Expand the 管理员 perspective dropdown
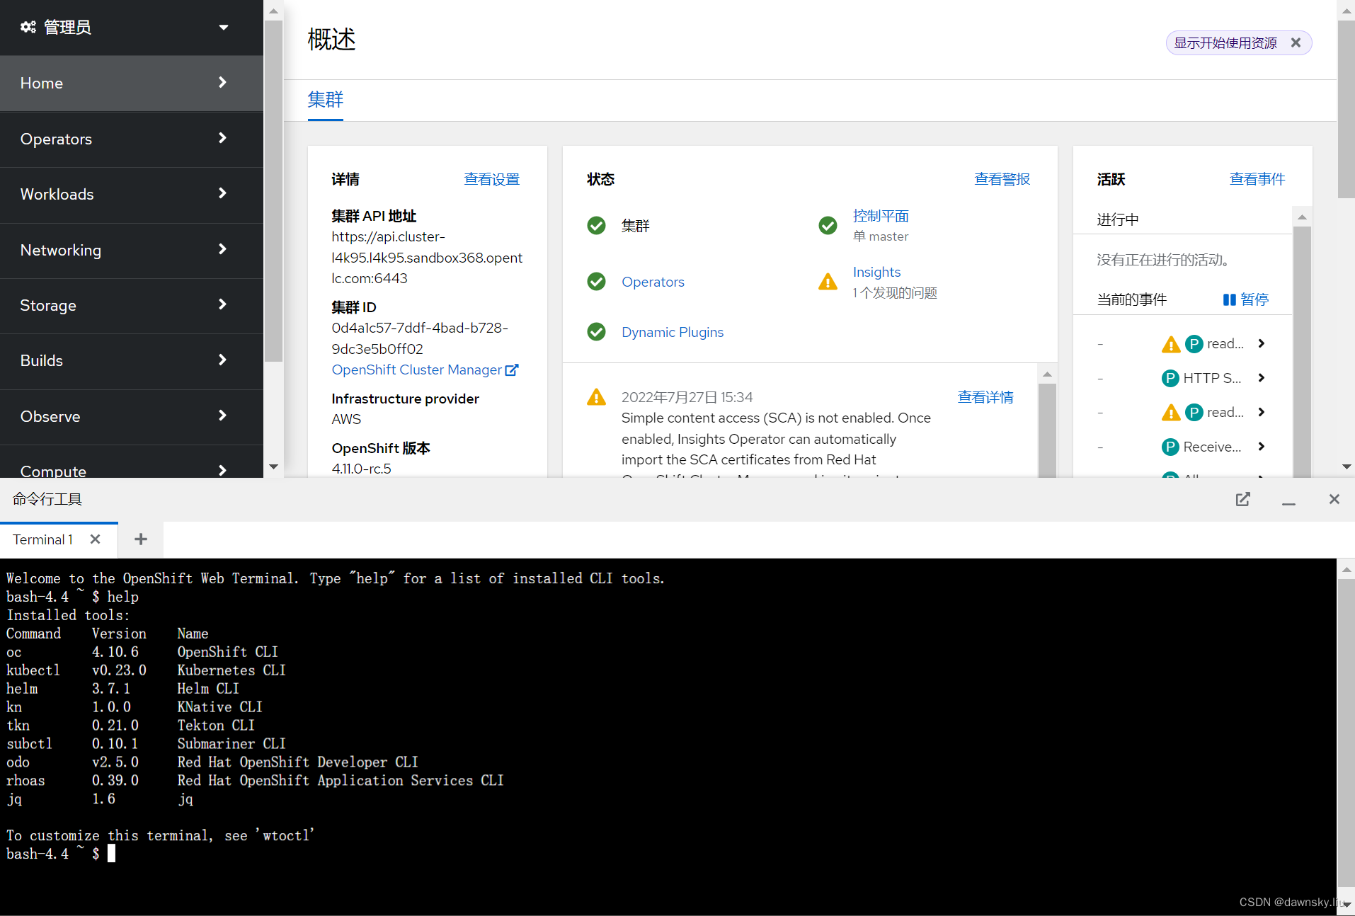 coord(223,27)
